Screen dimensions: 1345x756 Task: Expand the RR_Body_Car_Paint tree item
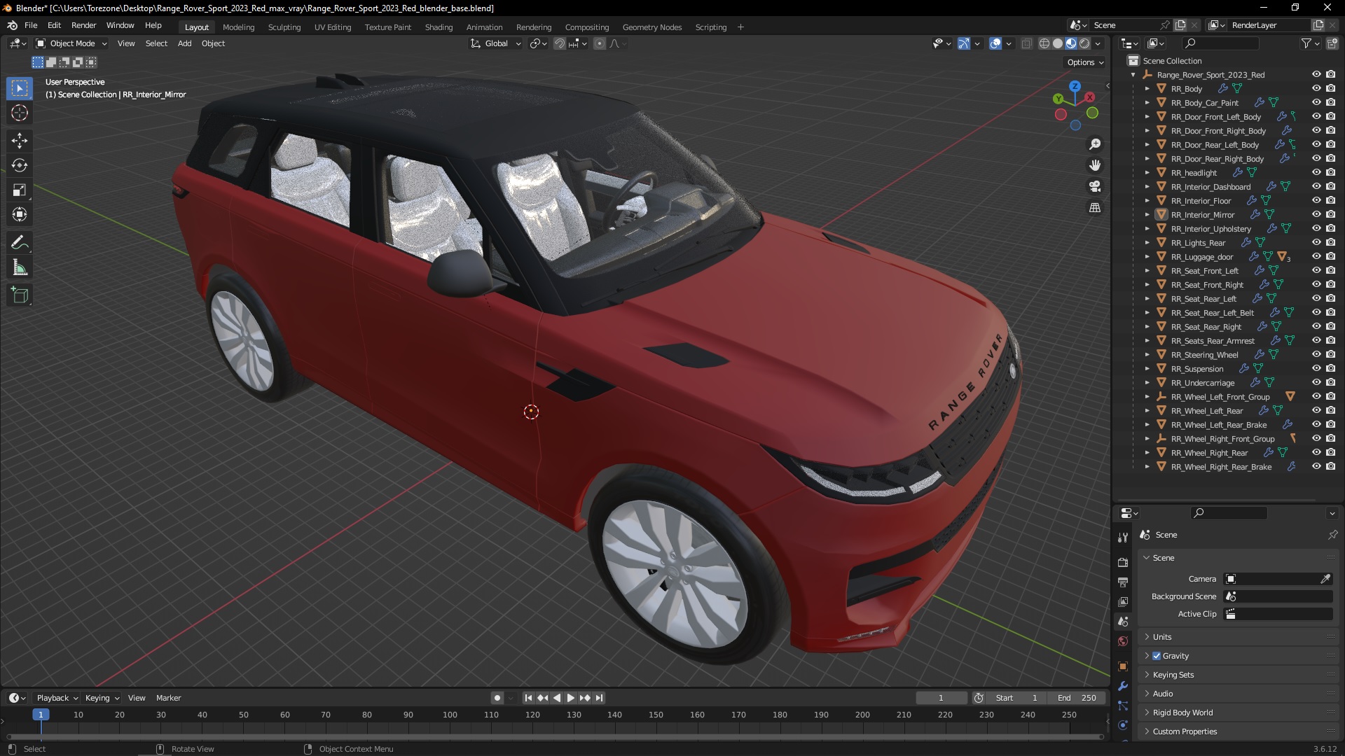point(1147,102)
